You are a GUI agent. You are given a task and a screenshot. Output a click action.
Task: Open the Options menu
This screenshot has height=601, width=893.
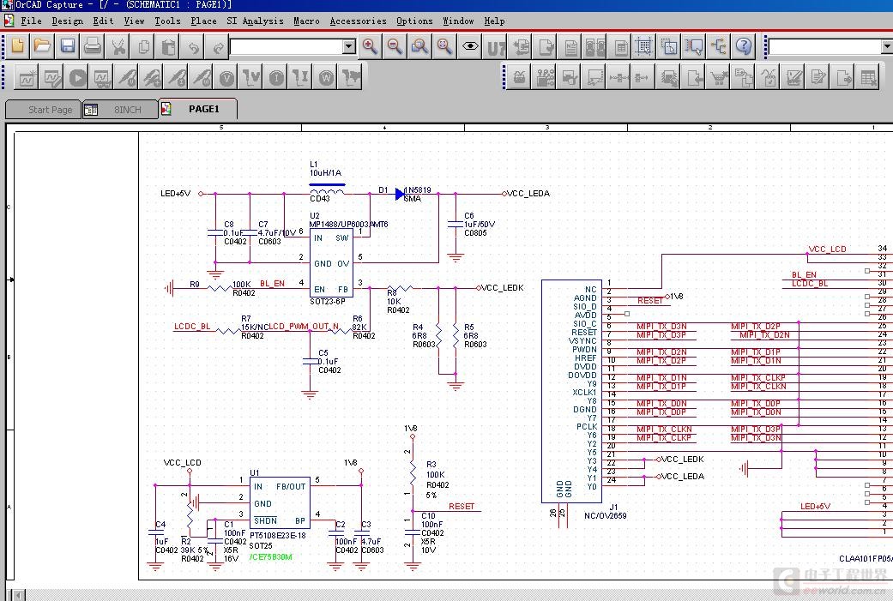[414, 21]
